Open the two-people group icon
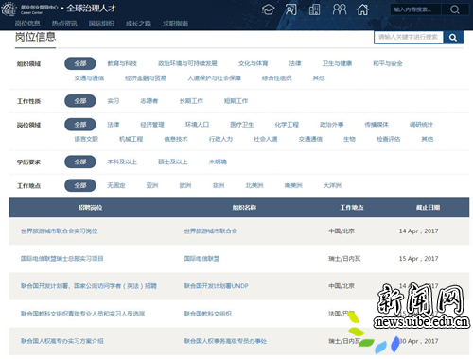Image resolution: width=473 pixels, height=359 pixels. coord(340,9)
